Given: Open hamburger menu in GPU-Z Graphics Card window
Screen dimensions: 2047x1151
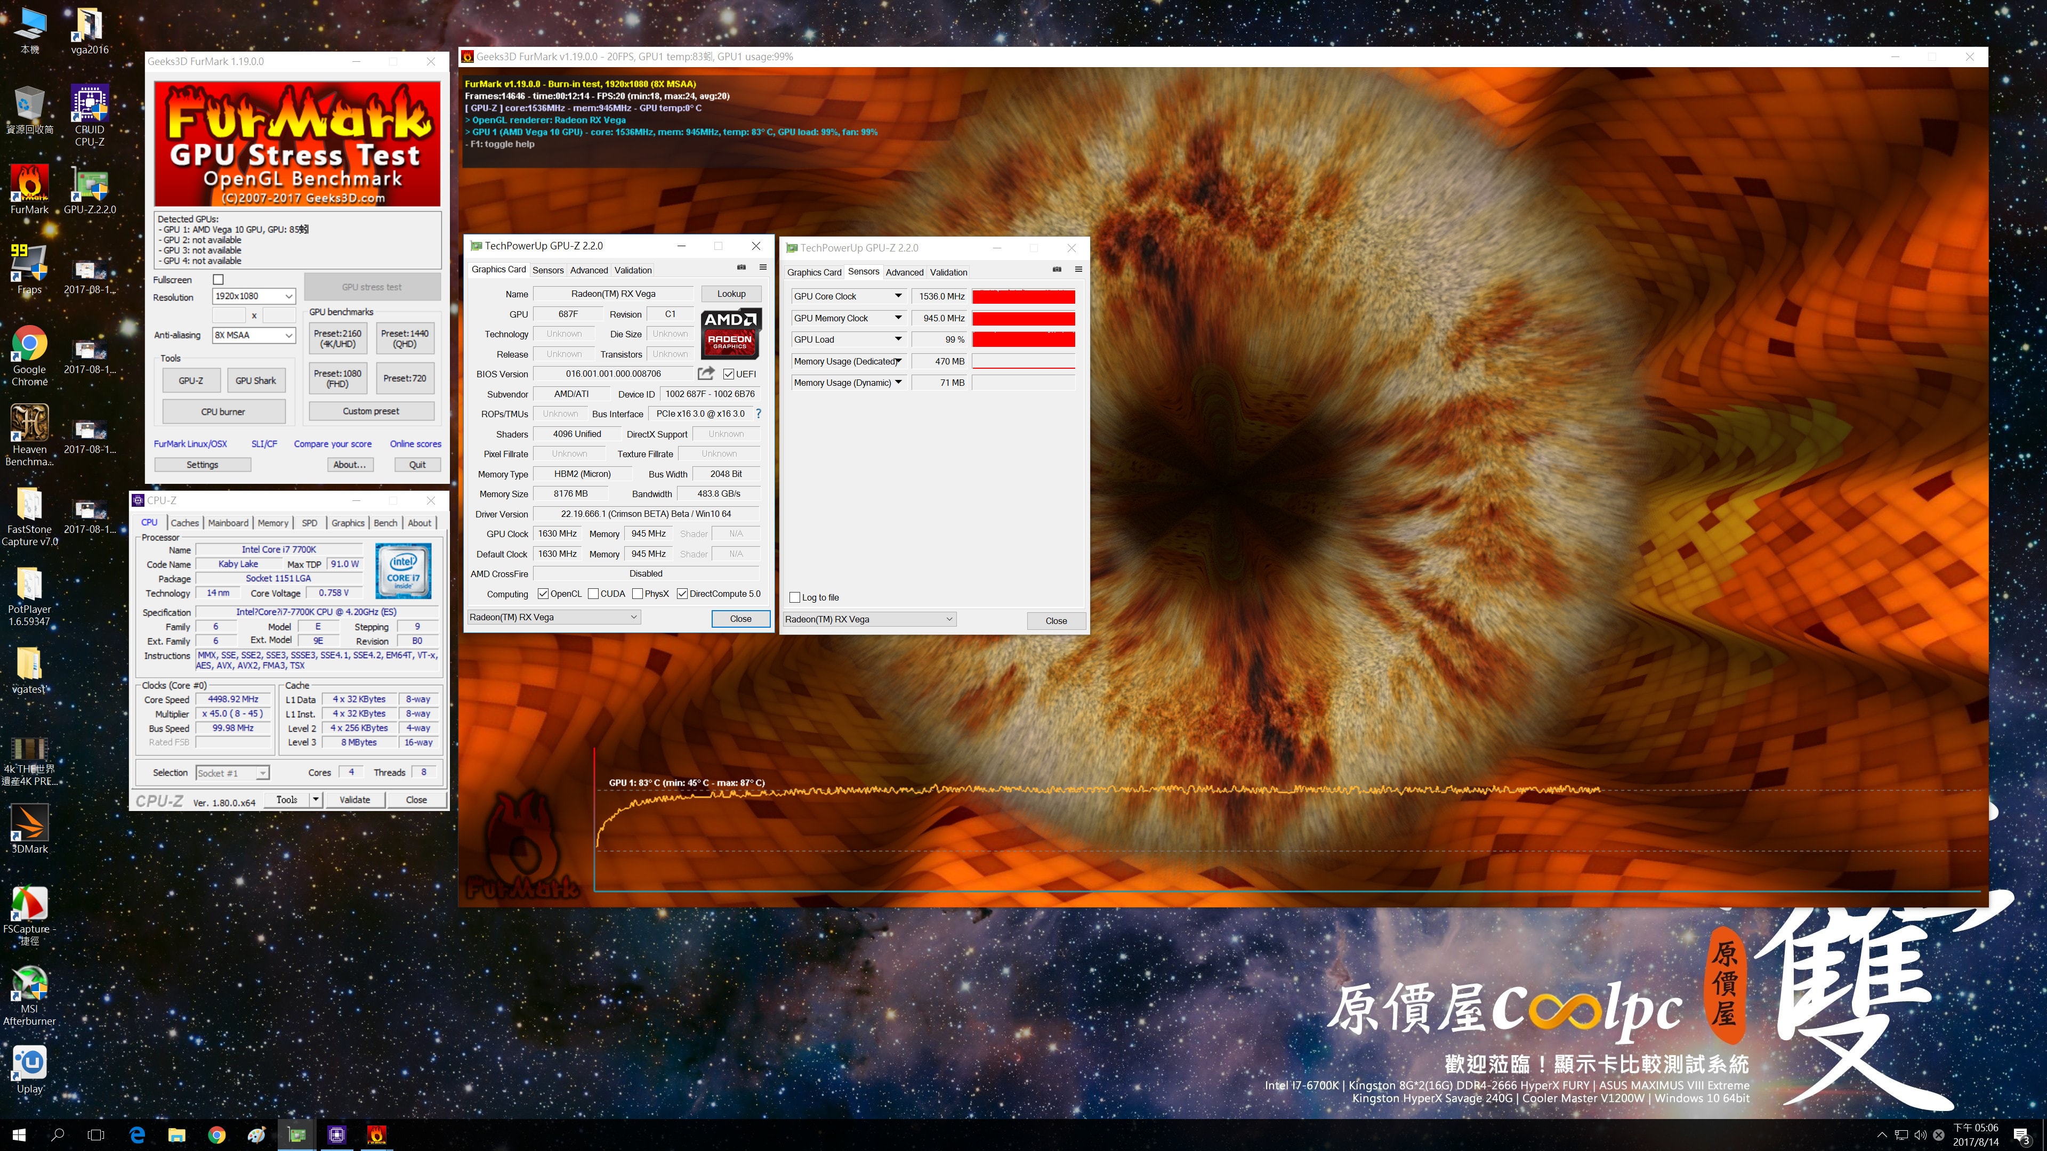Looking at the screenshot, I should pyautogui.click(x=763, y=268).
